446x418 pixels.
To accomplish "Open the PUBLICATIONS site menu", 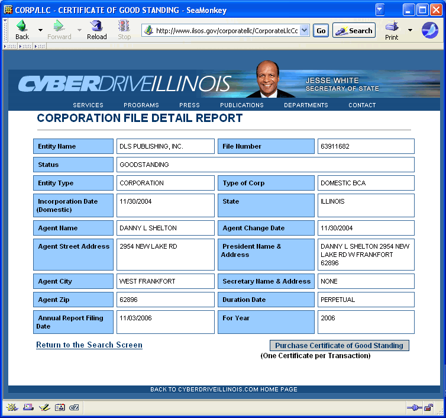I will (242, 105).
